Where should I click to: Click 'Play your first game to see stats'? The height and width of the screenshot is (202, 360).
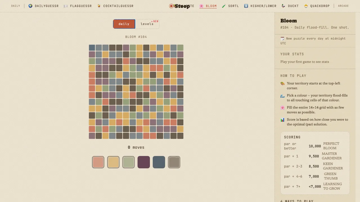(x=305, y=62)
